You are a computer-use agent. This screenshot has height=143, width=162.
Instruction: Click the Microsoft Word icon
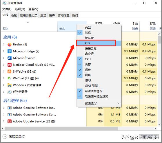[x=9, y=58]
